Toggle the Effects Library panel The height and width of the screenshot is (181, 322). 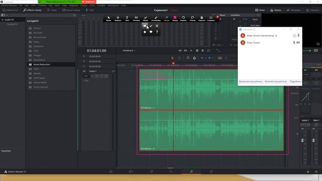pyautogui.click(x=32, y=10)
